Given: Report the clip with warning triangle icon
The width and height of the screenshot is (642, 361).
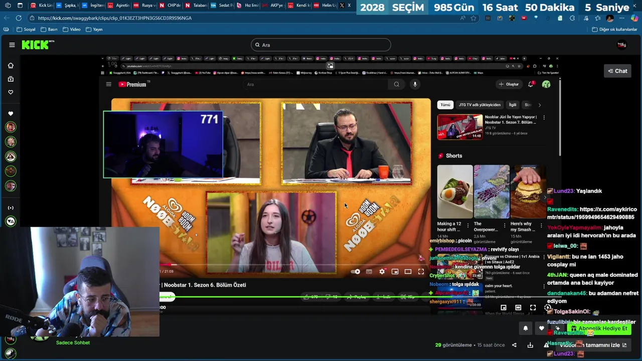Looking at the screenshot, I should point(546,345).
